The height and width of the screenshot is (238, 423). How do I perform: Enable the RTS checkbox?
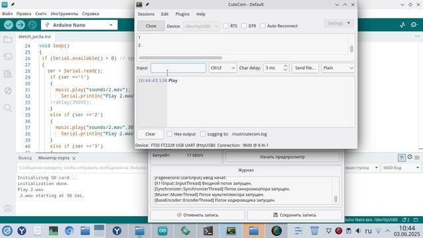point(226,26)
